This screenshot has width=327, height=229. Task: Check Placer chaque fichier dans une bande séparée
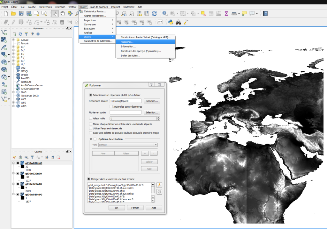tap(90, 124)
